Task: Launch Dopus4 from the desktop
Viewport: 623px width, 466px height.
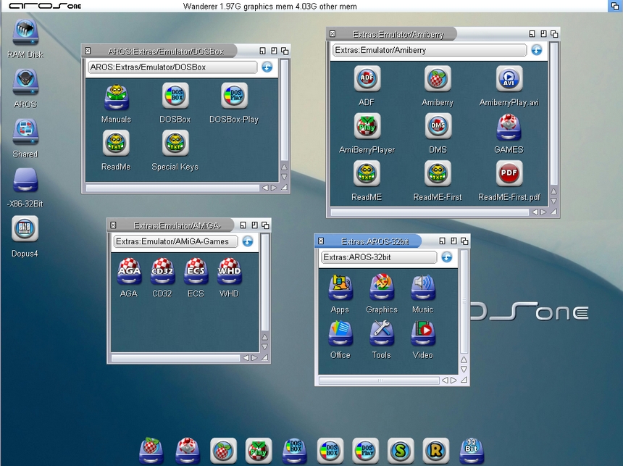Action: [25, 230]
